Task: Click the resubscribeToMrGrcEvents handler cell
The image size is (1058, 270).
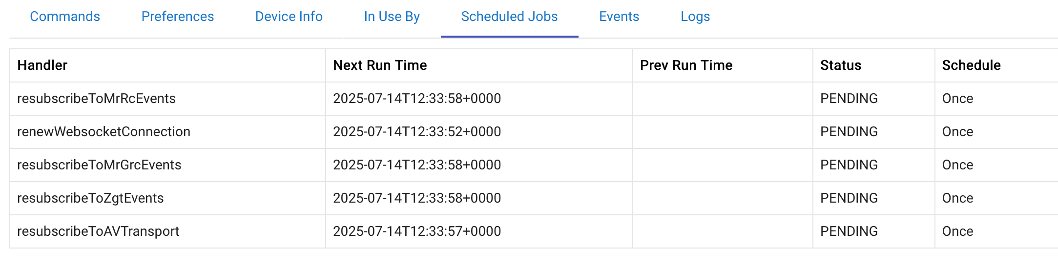Action: point(99,165)
